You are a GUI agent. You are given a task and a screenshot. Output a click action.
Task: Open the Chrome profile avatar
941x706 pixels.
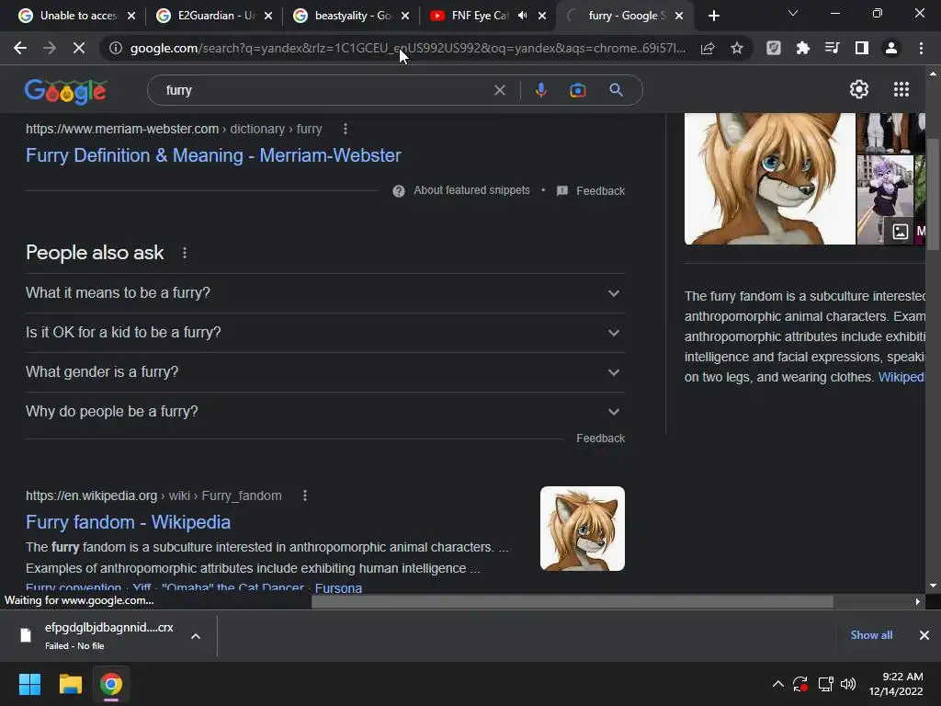pos(891,48)
